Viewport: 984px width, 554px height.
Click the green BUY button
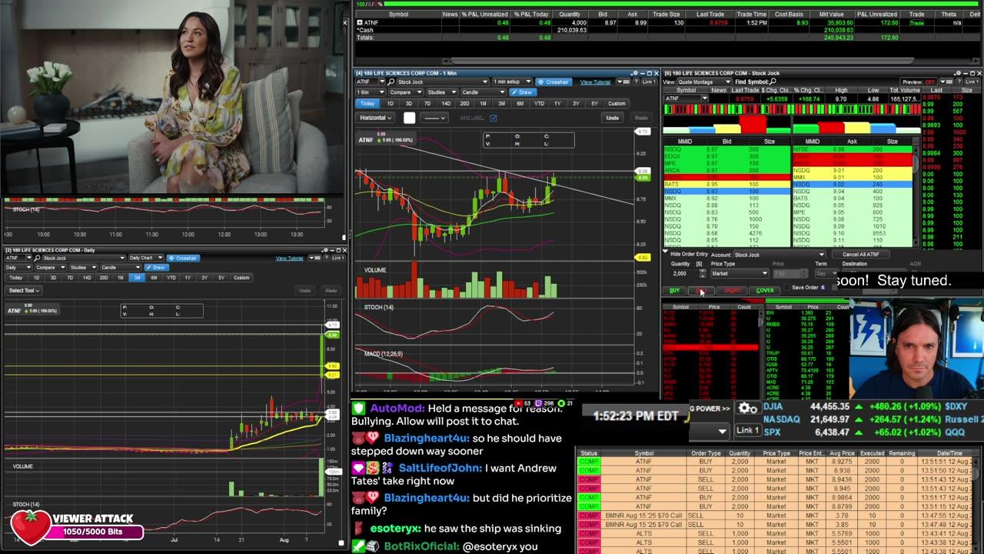pos(674,290)
